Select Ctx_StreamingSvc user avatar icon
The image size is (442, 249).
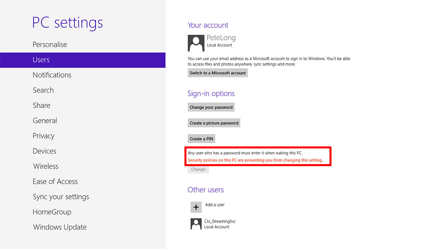pos(196,224)
